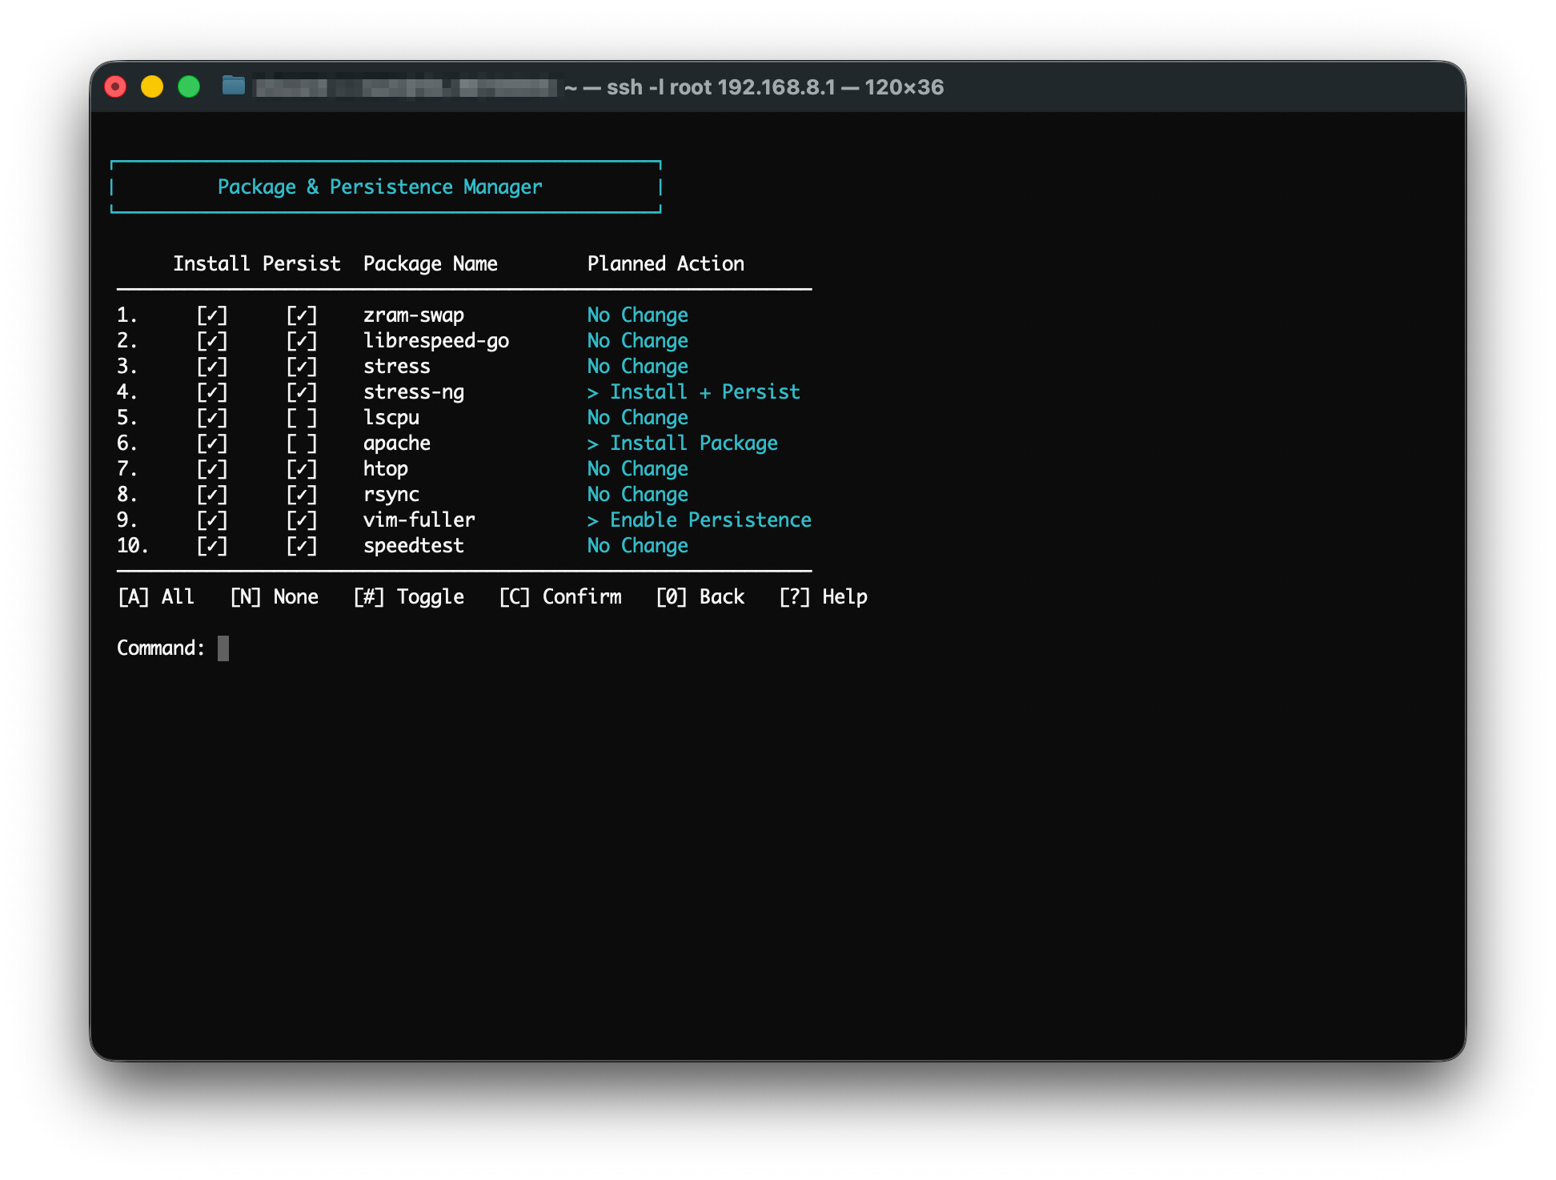Toggle the Install checkbox for stress-ng
Image resolution: width=1556 pixels, height=1180 pixels.
pyautogui.click(x=212, y=392)
